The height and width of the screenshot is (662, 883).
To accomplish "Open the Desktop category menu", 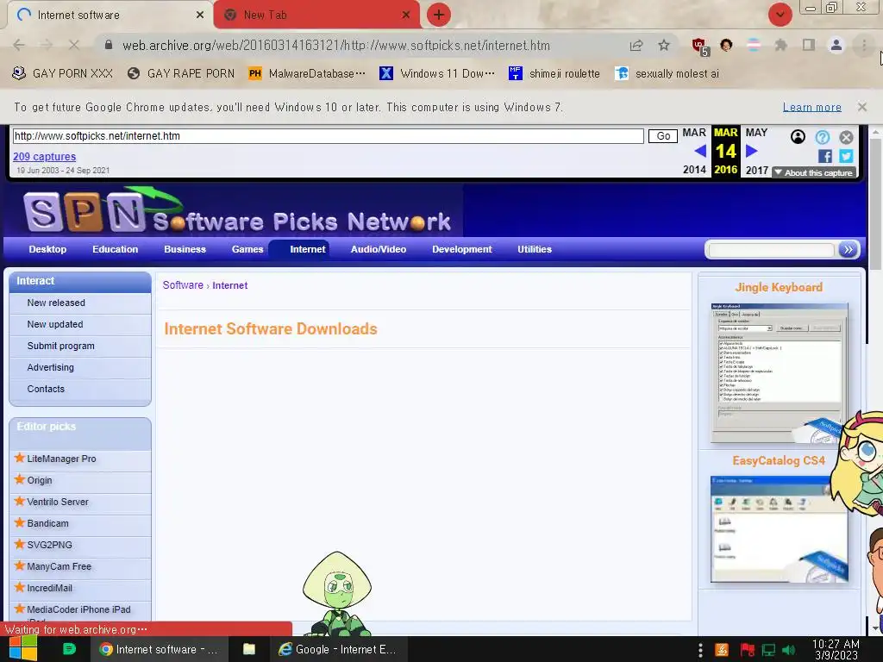I will point(47,249).
